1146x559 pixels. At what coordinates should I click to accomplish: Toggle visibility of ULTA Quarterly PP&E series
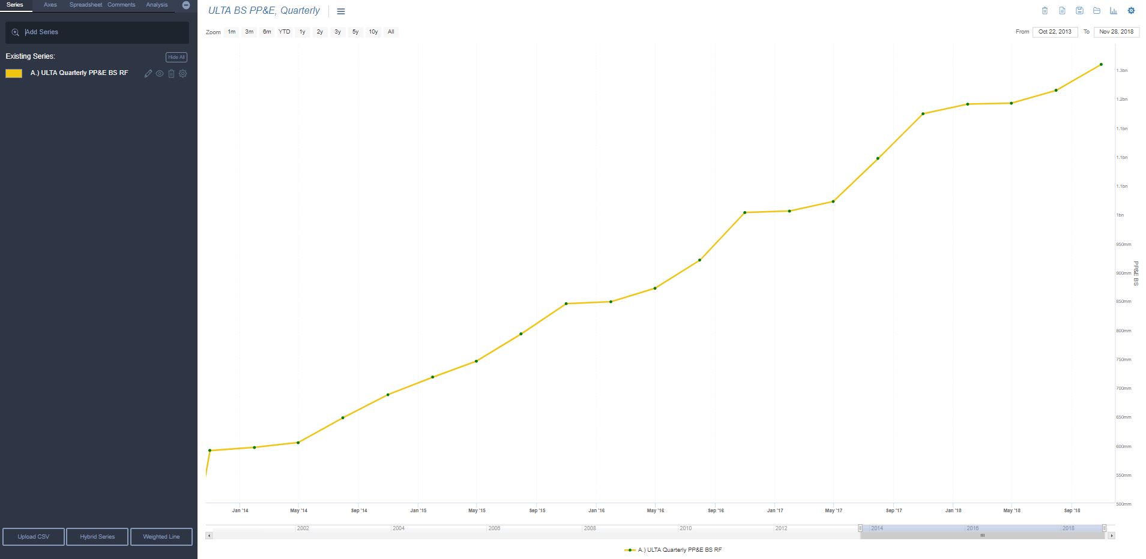(x=160, y=73)
